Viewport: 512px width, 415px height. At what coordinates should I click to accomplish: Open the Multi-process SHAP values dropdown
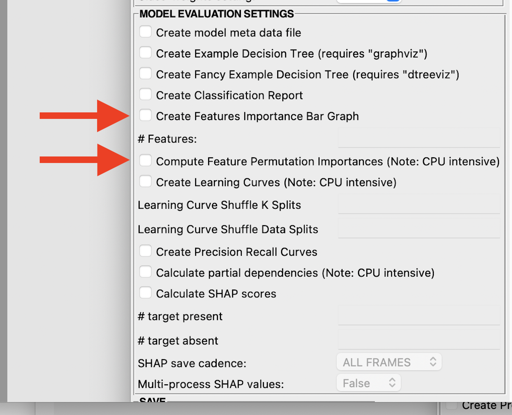(368, 383)
